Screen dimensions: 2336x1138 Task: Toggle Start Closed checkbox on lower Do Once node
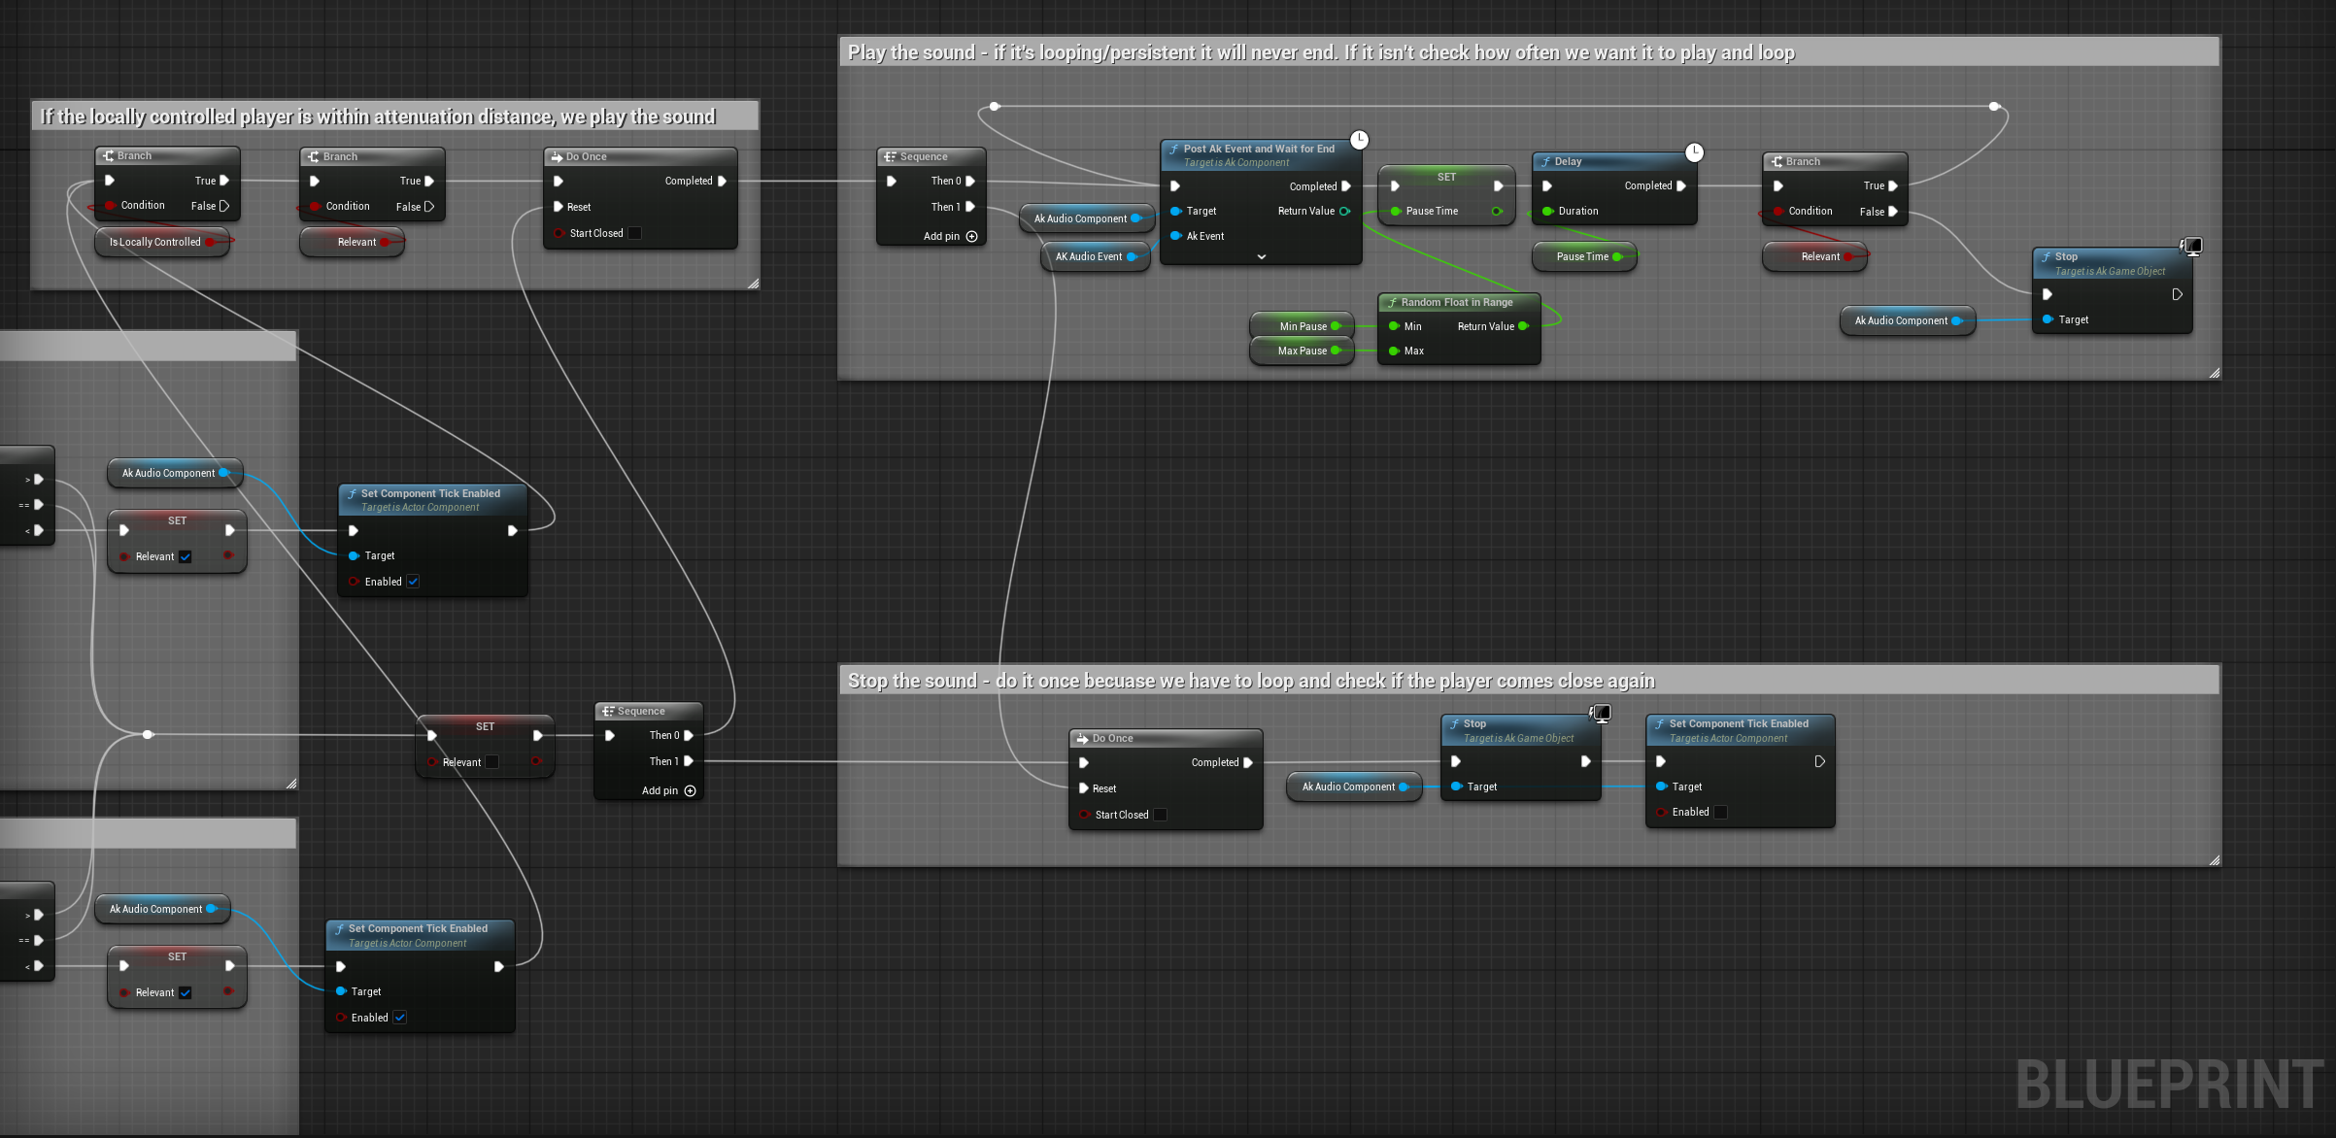tap(1160, 815)
